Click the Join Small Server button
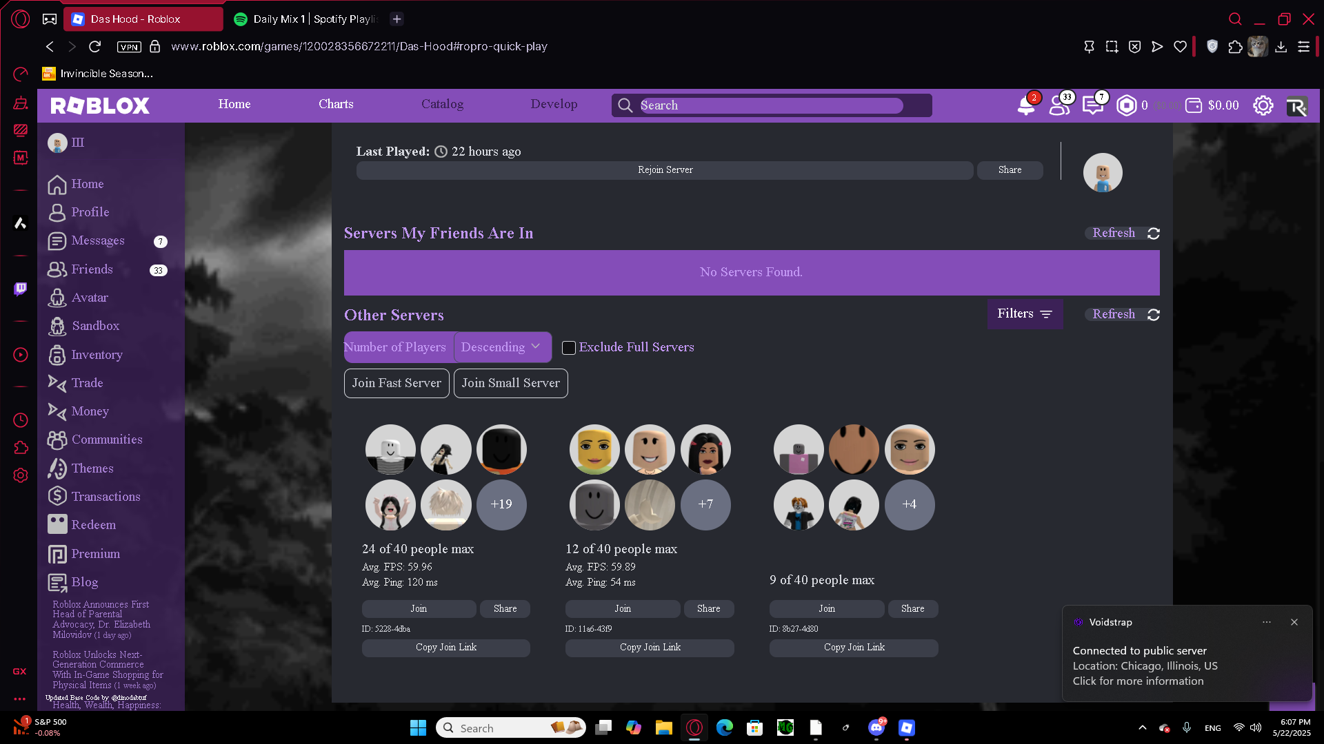The image size is (1324, 744). click(x=511, y=383)
